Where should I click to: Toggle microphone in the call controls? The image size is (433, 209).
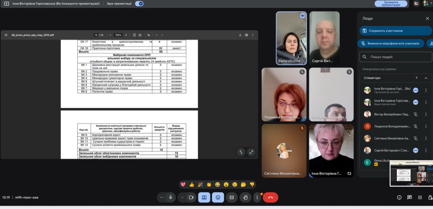pos(171,197)
